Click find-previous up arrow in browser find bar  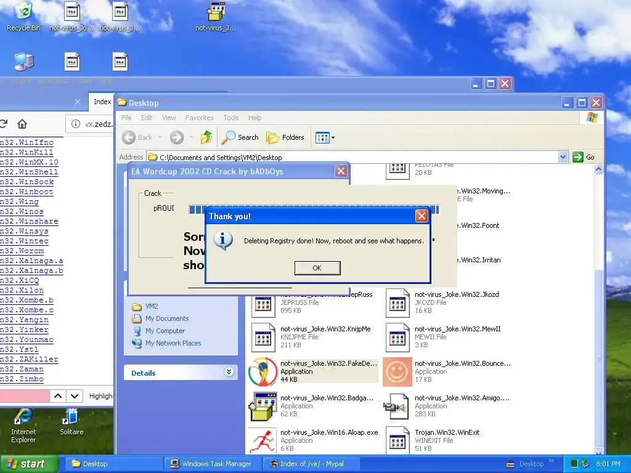click(58, 396)
